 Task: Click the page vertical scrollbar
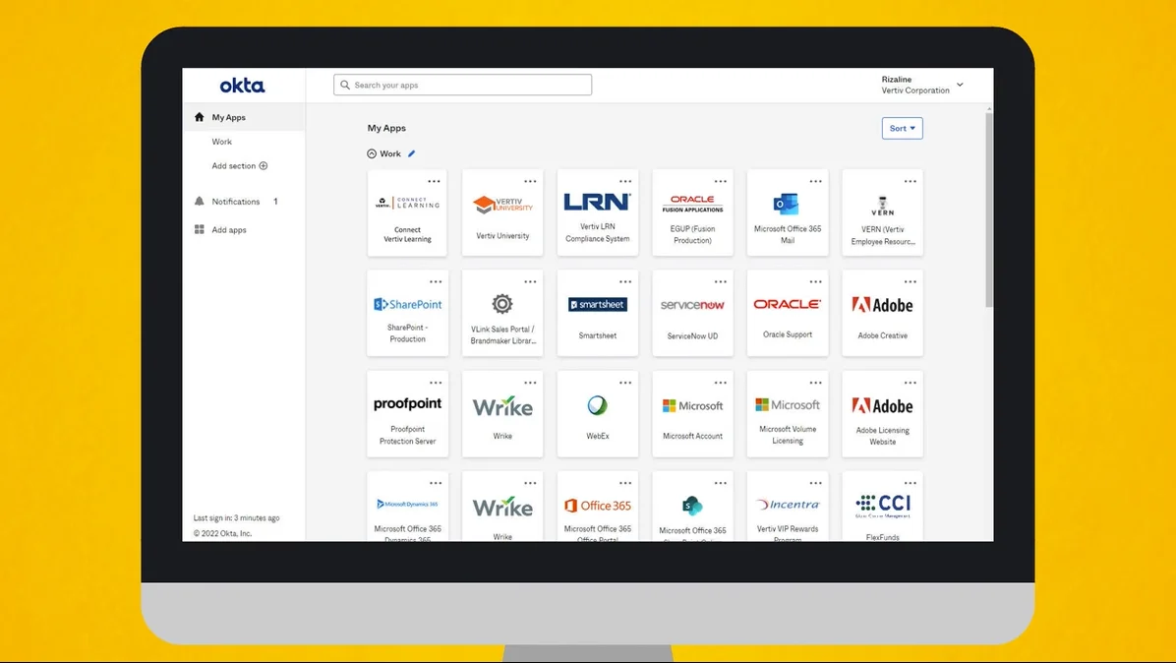click(989, 210)
